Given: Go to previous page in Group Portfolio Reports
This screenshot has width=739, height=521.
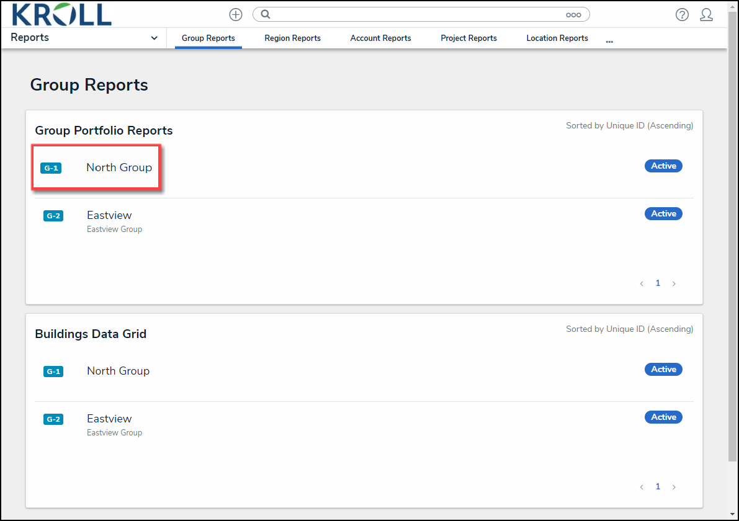Looking at the screenshot, I should pos(642,283).
